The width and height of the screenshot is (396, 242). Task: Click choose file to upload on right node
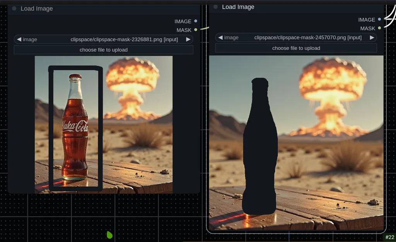click(x=296, y=48)
